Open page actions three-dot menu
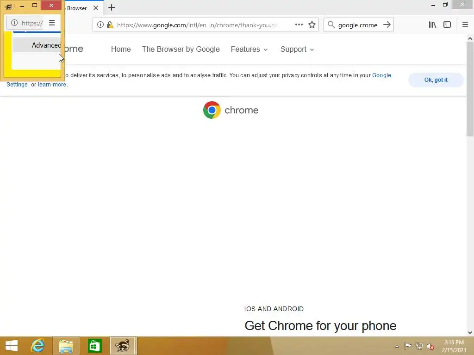This screenshot has height=355, width=474. point(299,25)
